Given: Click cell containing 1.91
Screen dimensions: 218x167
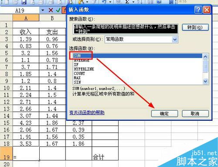Looking at the screenshot, I should tap(26, 136).
